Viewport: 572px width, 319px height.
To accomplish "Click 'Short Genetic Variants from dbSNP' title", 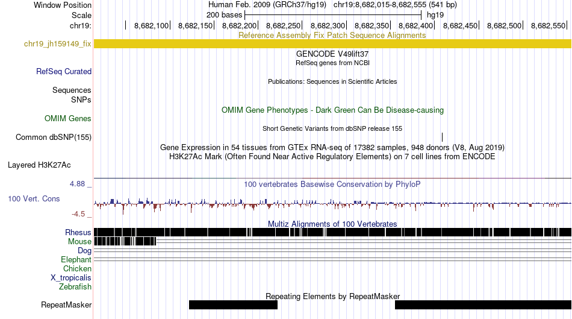I will click(332, 128).
